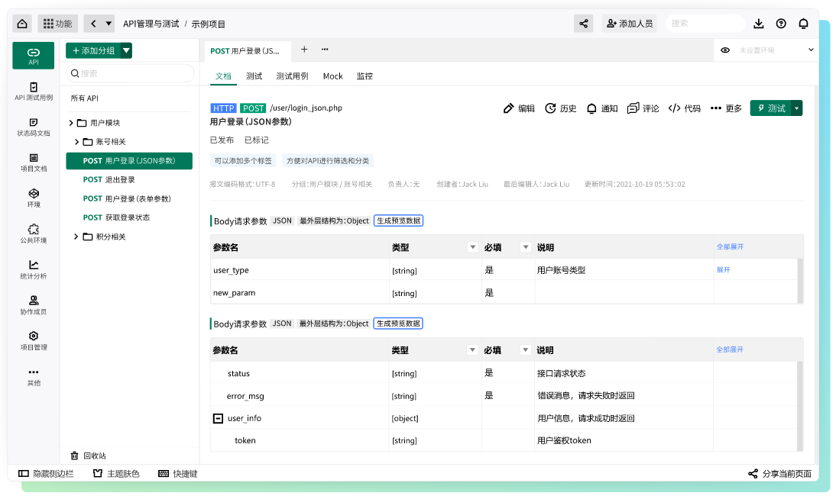
Task: Collapse the user_info object row
Action: tap(218, 418)
